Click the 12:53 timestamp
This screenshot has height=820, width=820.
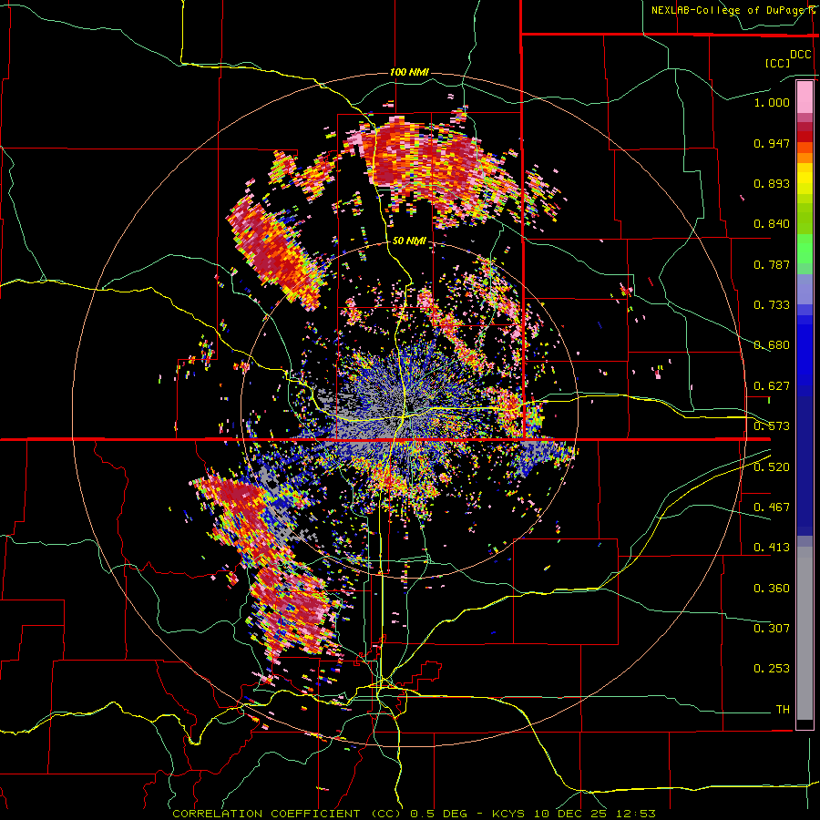(x=638, y=814)
